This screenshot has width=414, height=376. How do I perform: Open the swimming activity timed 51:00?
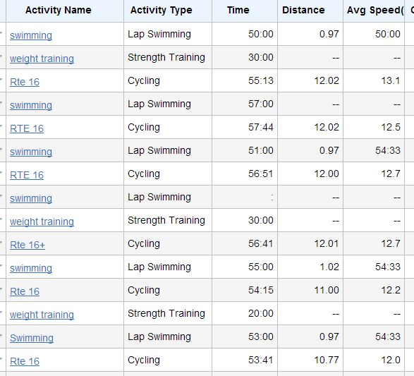[31, 152]
